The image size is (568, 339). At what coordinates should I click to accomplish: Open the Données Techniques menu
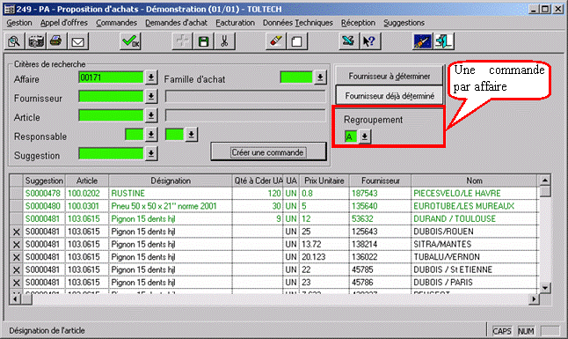tap(298, 23)
